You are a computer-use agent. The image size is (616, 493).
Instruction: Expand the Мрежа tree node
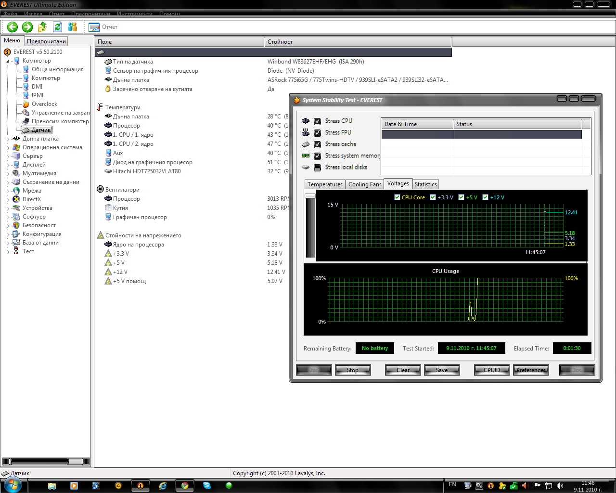8,191
